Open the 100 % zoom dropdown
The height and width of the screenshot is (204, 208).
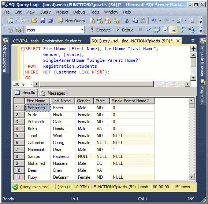[31, 84]
